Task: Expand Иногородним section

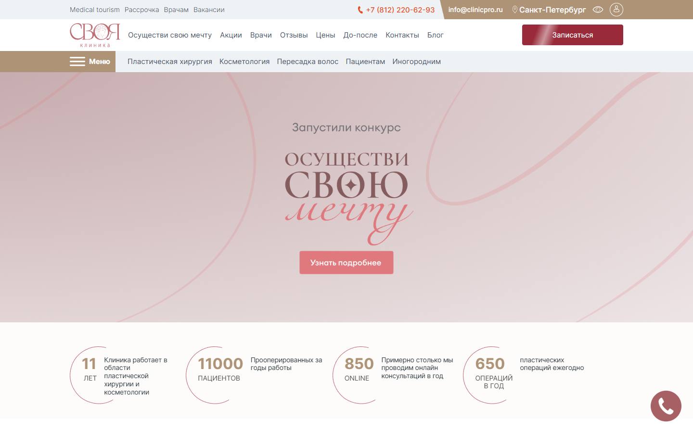Action: pyautogui.click(x=416, y=62)
